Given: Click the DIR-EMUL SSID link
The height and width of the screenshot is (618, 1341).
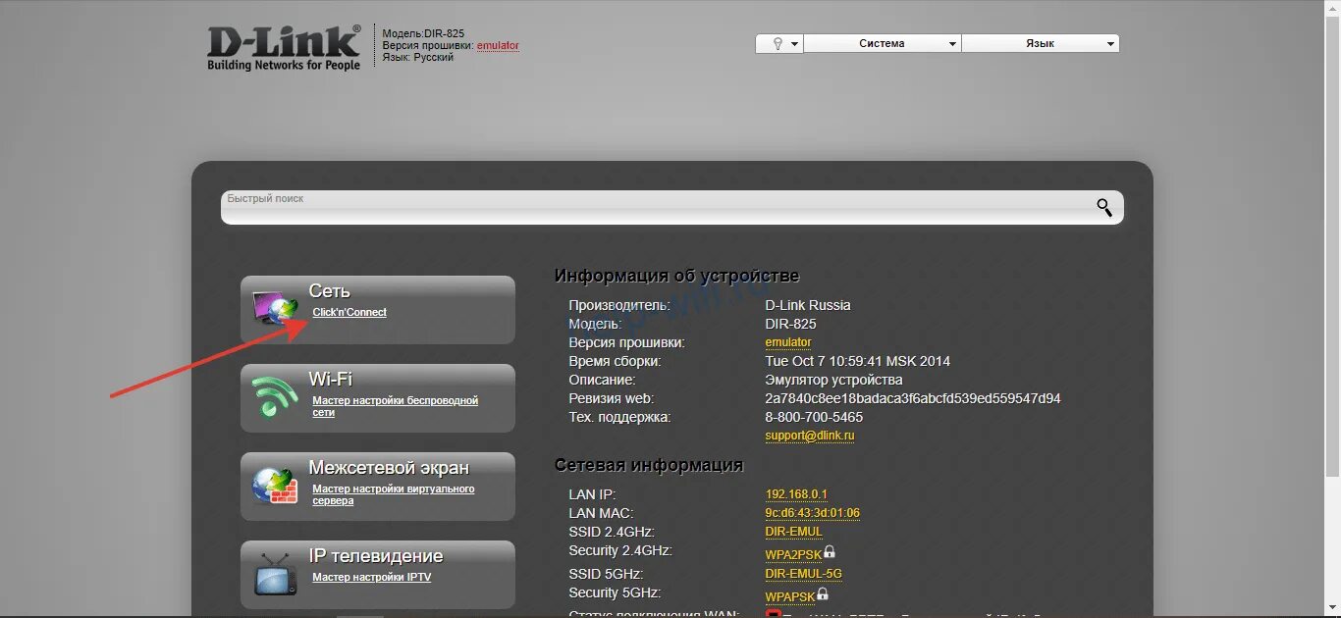Looking at the screenshot, I should 793,532.
